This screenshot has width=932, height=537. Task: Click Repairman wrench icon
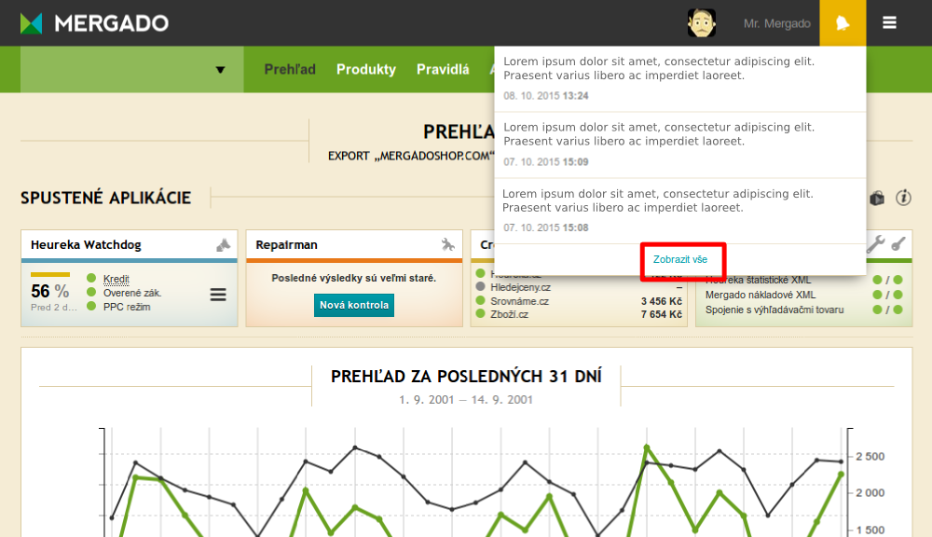448,244
